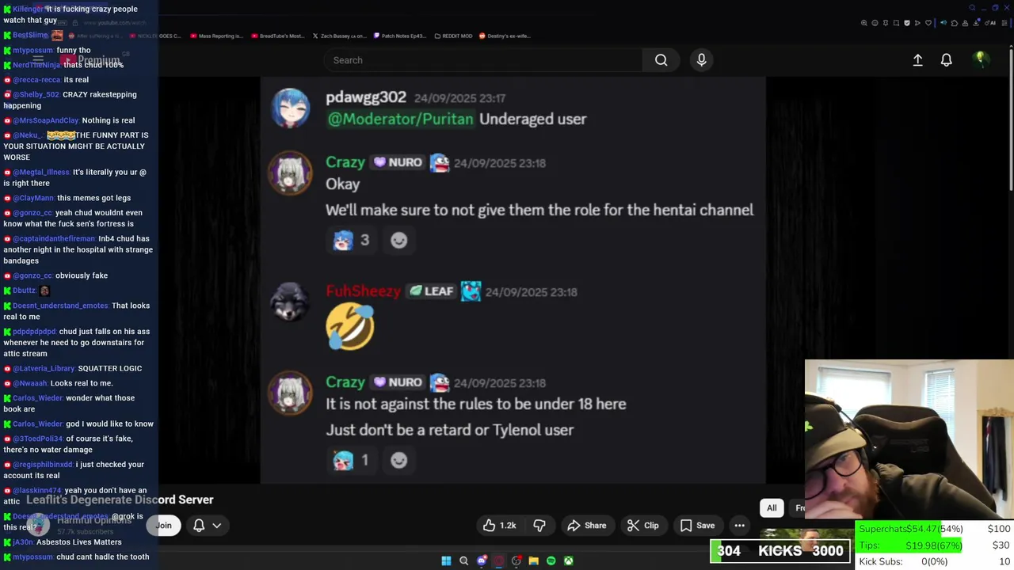Open the notifications bell in the header
Image resolution: width=1014 pixels, height=570 pixels.
(x=946, y=60)
